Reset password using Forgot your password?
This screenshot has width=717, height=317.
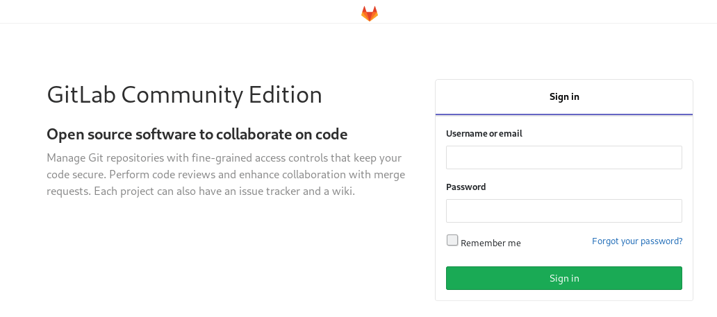click(x=637, y=241)
